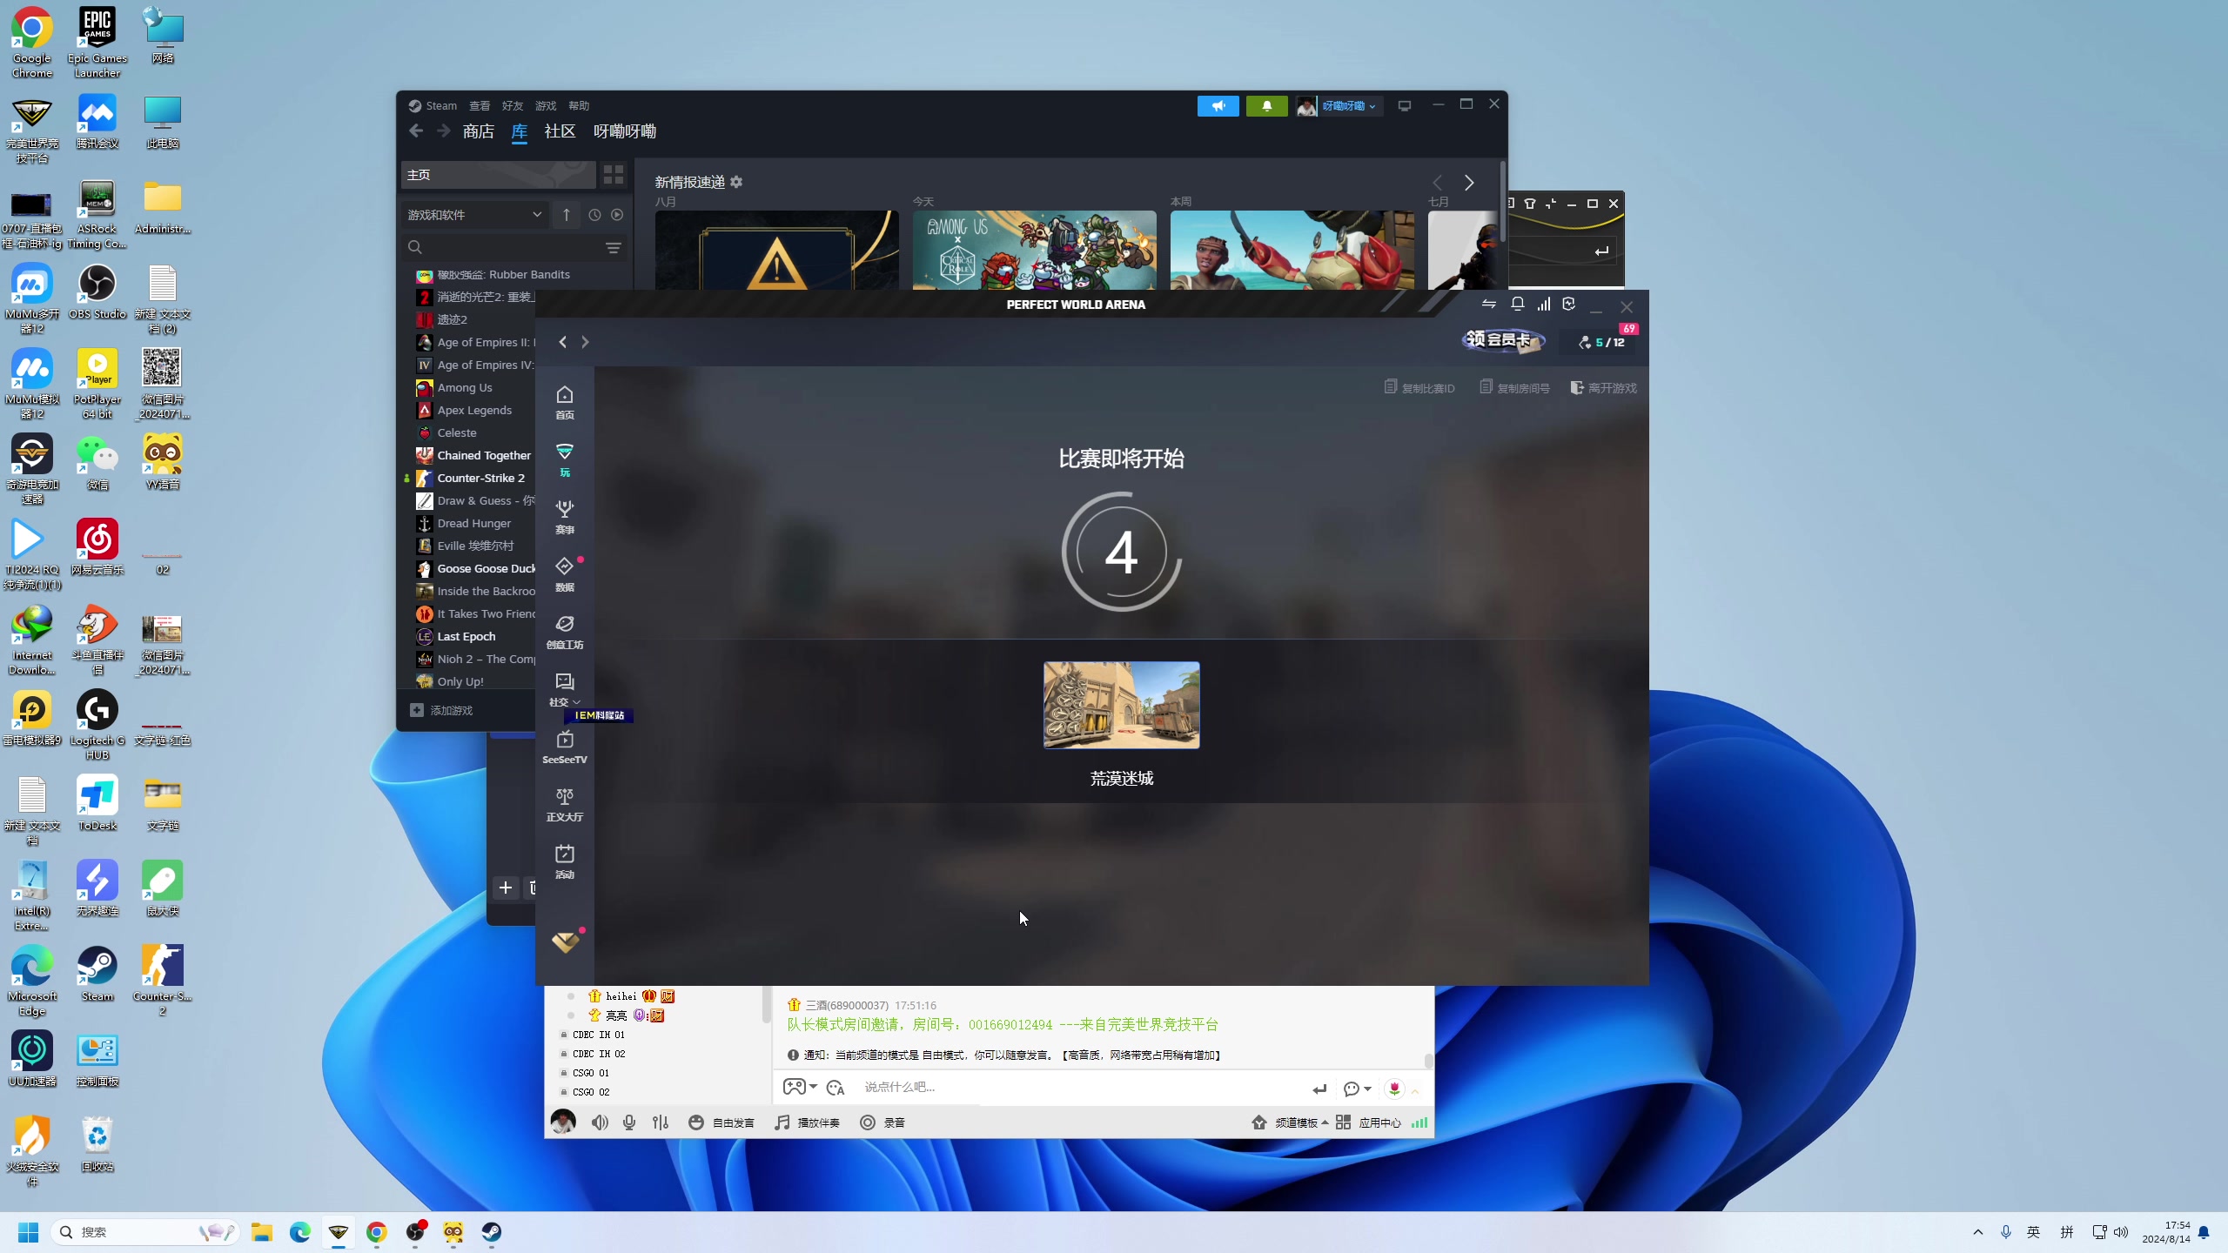2228x1253 pixels.
Task: Select Last Epoch in Steam library
Action: 466,636
